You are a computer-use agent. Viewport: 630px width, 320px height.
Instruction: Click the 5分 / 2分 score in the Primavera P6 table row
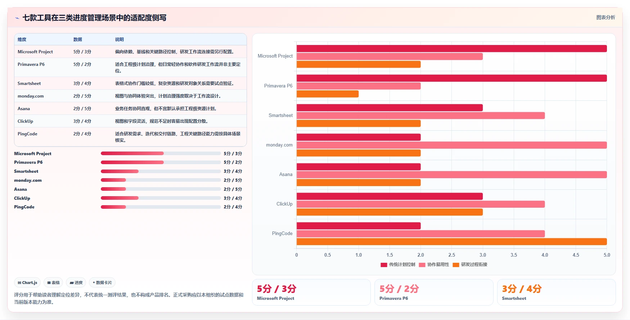pyautogui.click(x=82, y=64)
